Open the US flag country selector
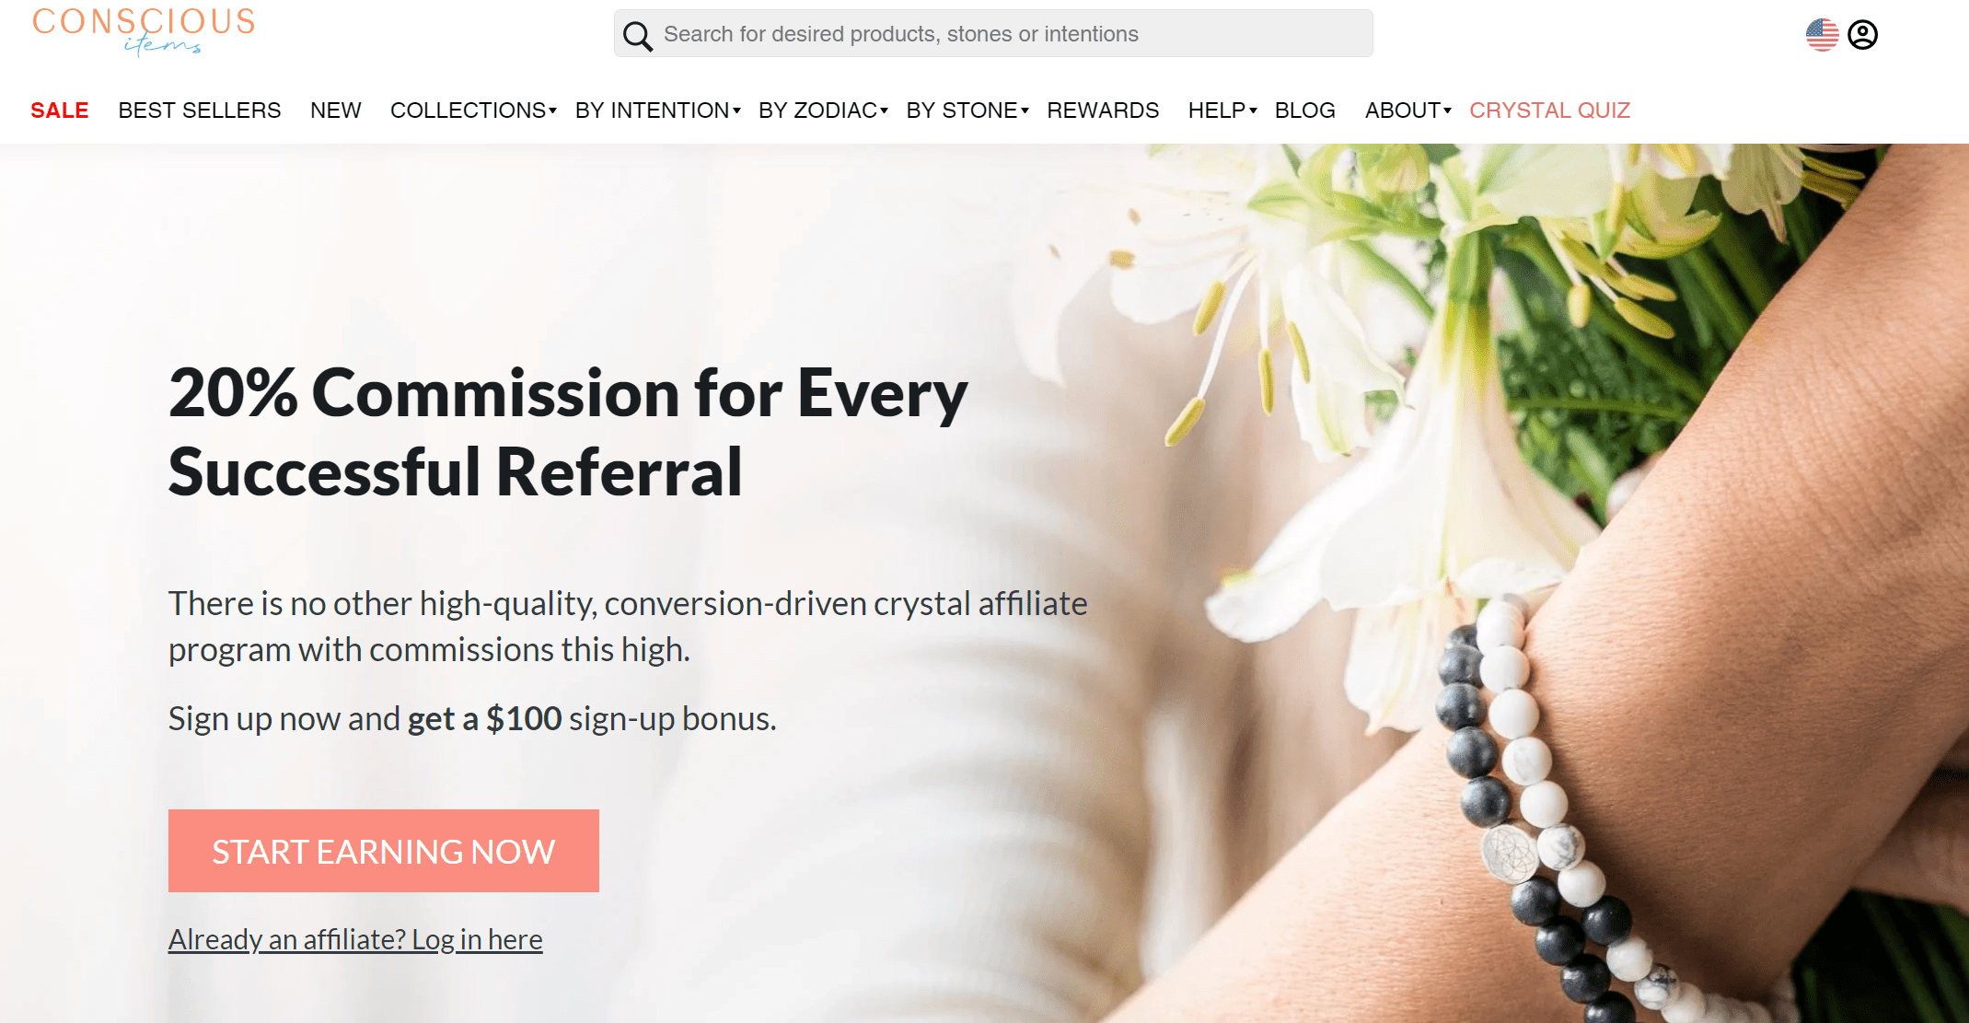 (1822, 35)
